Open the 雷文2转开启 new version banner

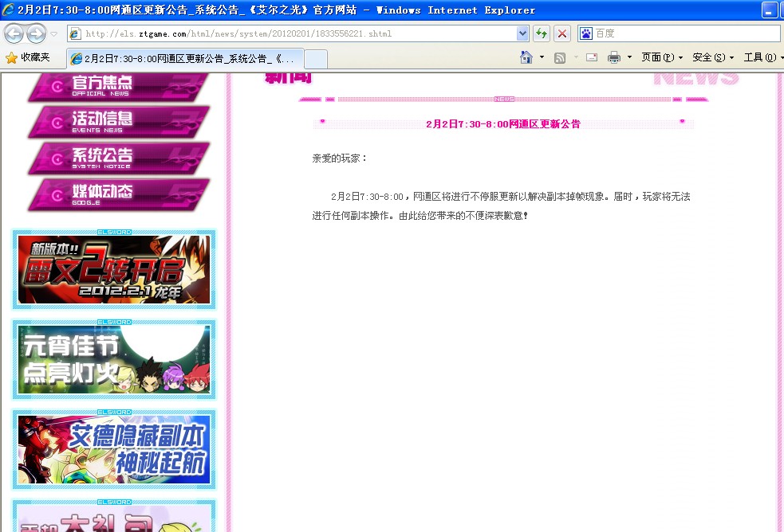(x=114, y=269)
